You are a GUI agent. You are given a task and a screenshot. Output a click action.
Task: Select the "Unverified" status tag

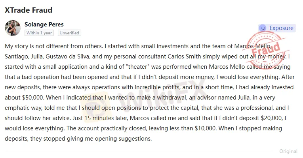[69, 33]
